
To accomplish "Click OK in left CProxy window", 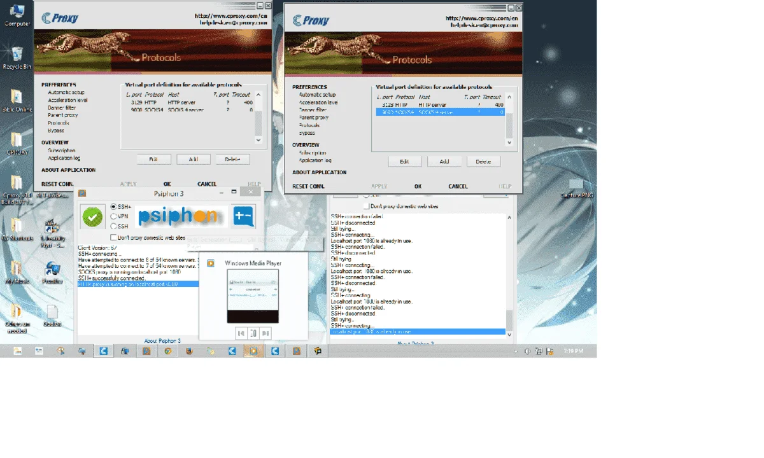I will 167,184.
